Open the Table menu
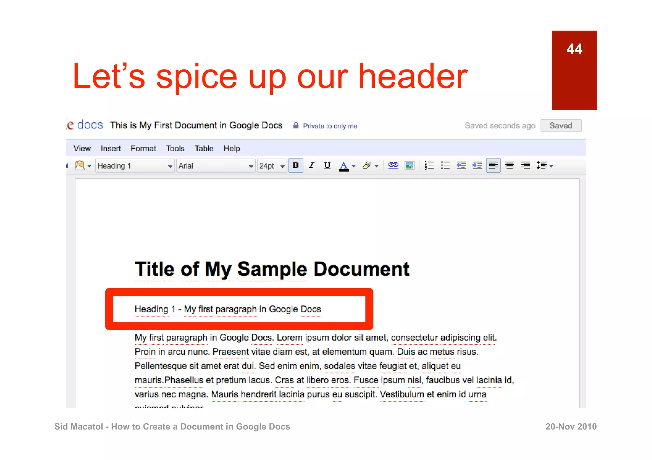 coord(204,148)
